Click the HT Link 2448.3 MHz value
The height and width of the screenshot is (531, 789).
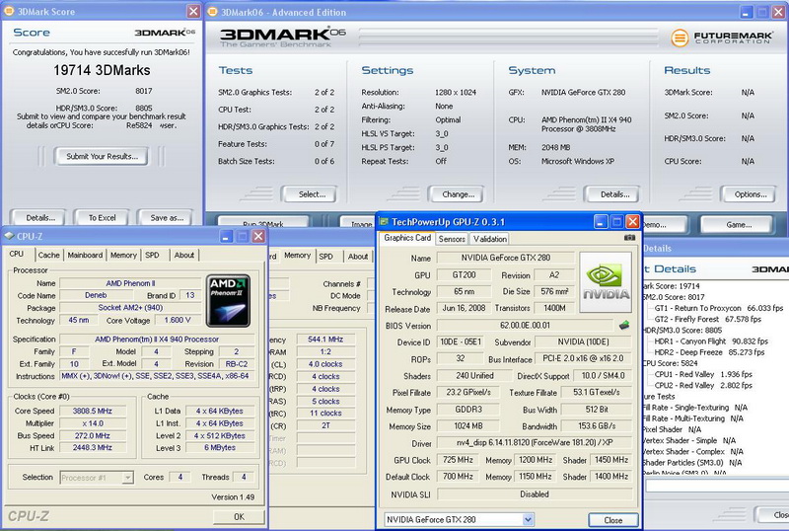(x=92, y=448)
